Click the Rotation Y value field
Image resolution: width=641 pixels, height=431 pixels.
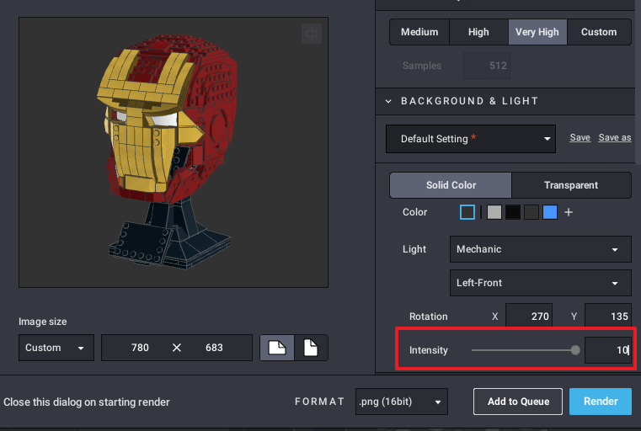608,317
